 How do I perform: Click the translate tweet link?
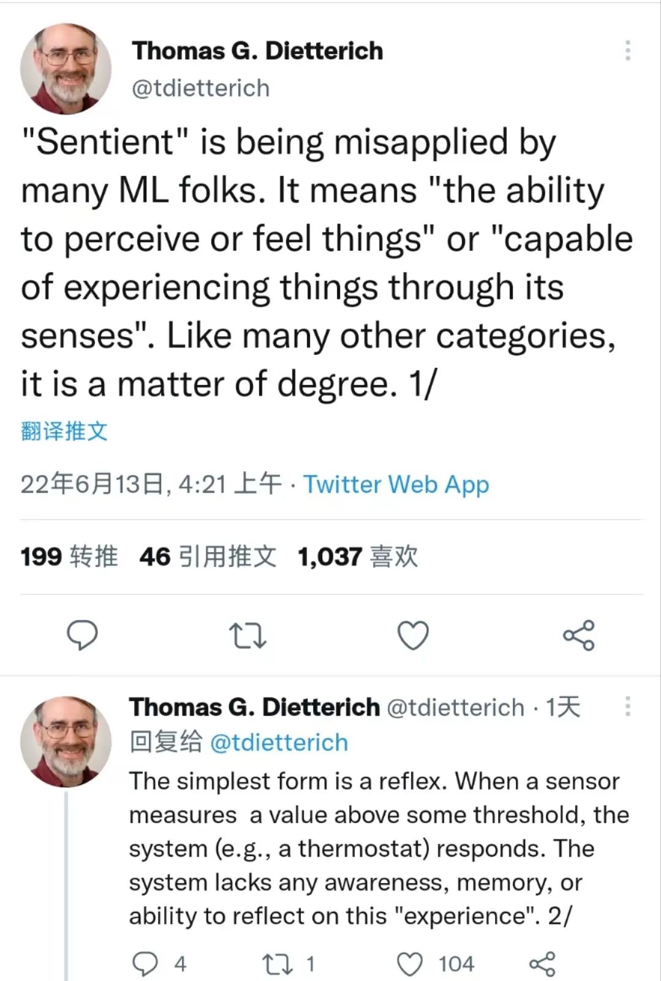[64, 431]
